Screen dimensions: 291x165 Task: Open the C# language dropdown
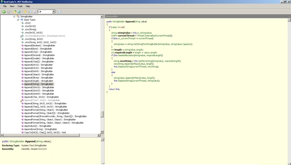click(54, 12)
